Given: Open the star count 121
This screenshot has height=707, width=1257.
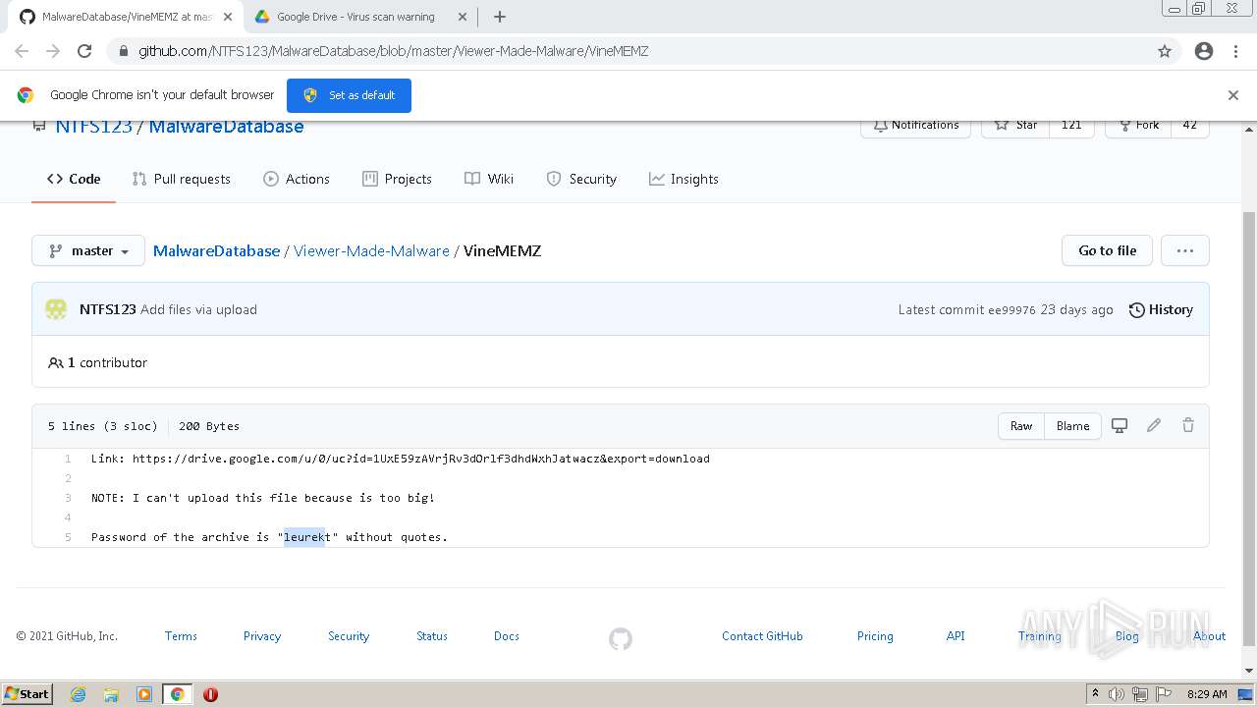Looking at the screenshot, I should click(x=1071, y=126).
